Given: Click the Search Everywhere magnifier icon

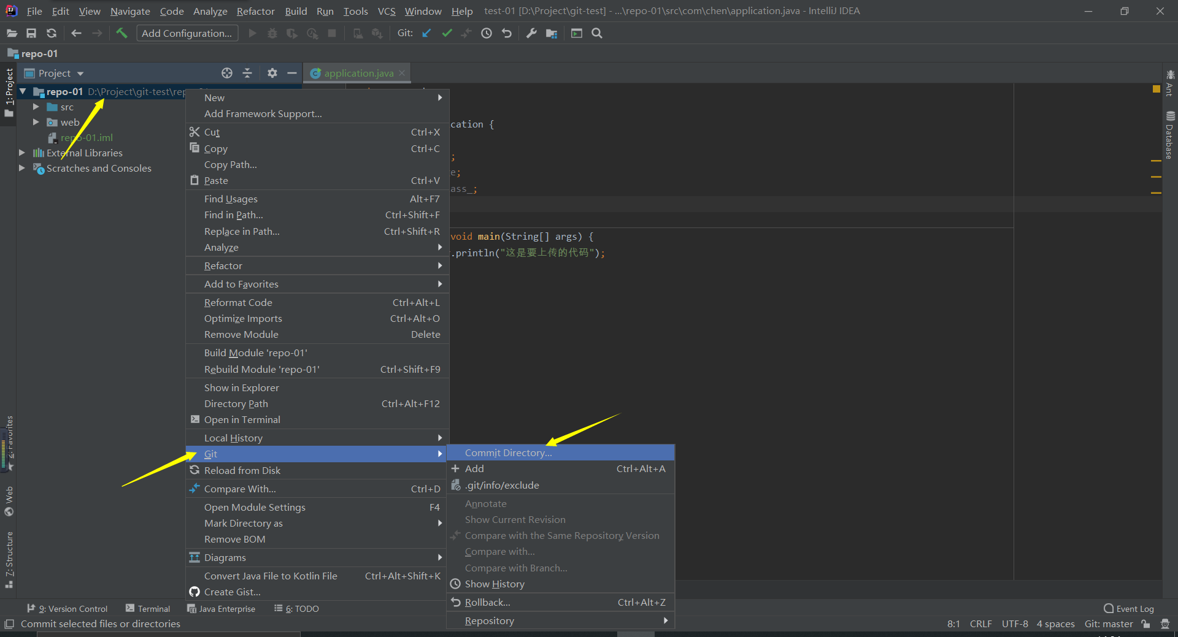Looking at the screenshot, I should [x=597, y=33].
